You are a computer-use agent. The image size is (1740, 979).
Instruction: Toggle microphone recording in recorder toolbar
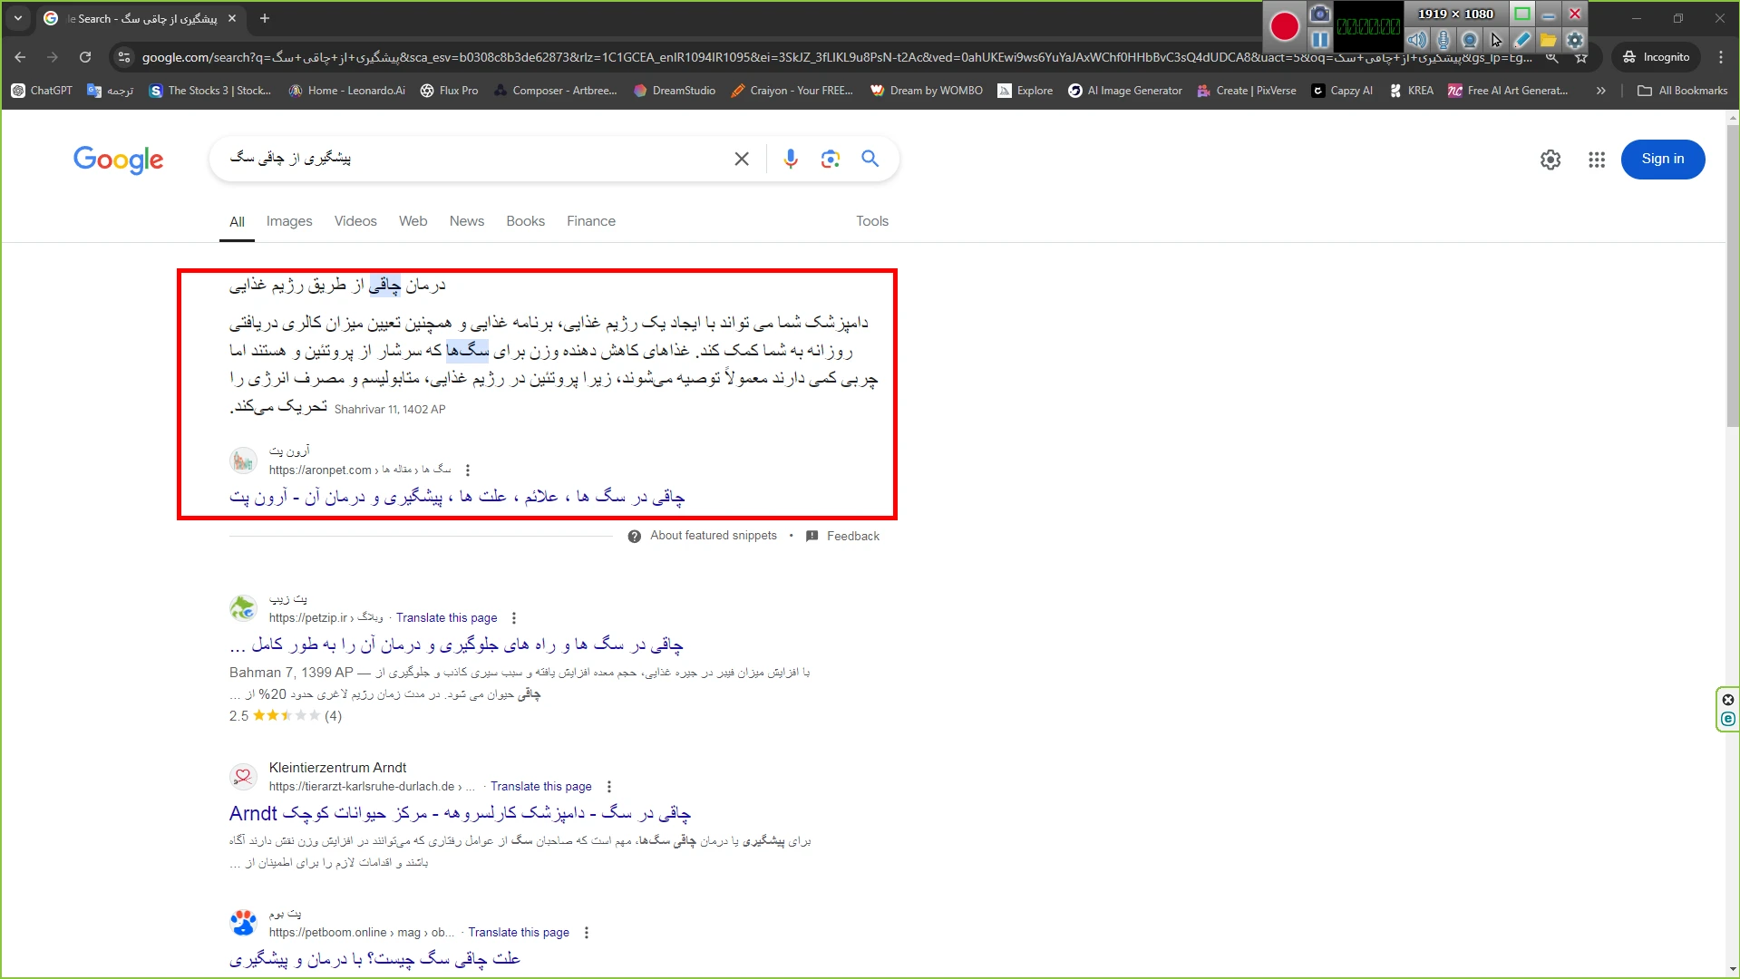(1444, 40)
